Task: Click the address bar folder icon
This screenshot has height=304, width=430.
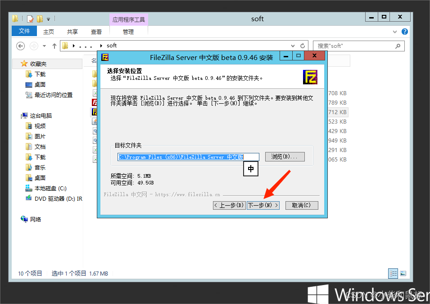Action: (65, 46)
